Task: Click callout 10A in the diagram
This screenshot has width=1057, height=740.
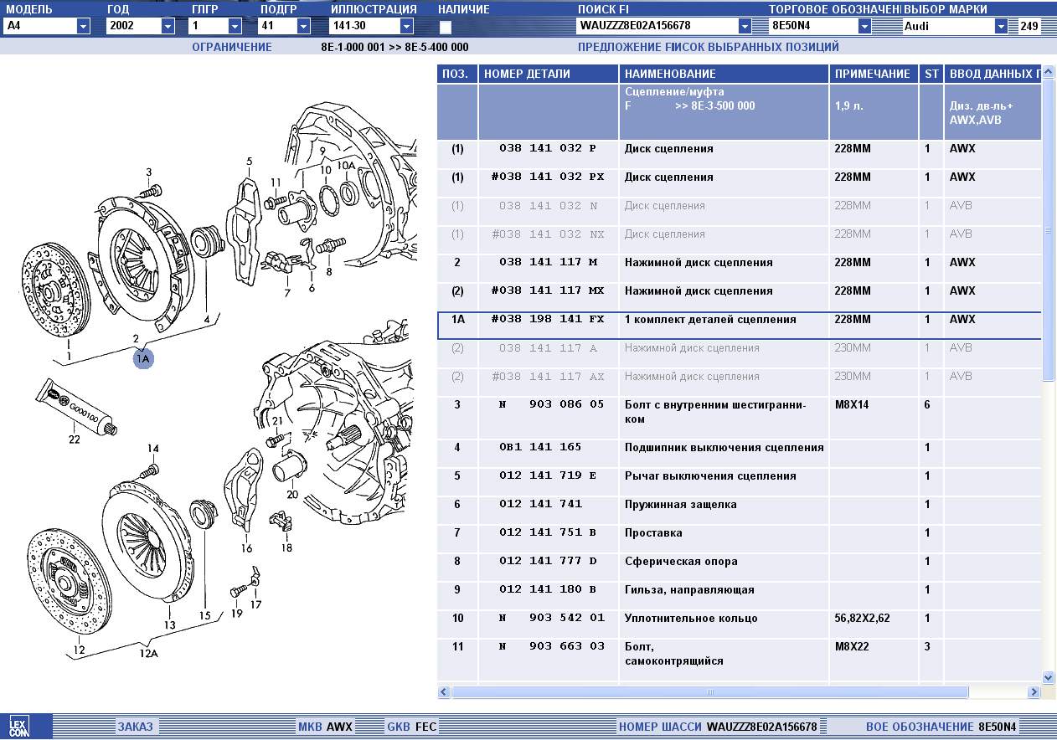Action: [347, 167]
